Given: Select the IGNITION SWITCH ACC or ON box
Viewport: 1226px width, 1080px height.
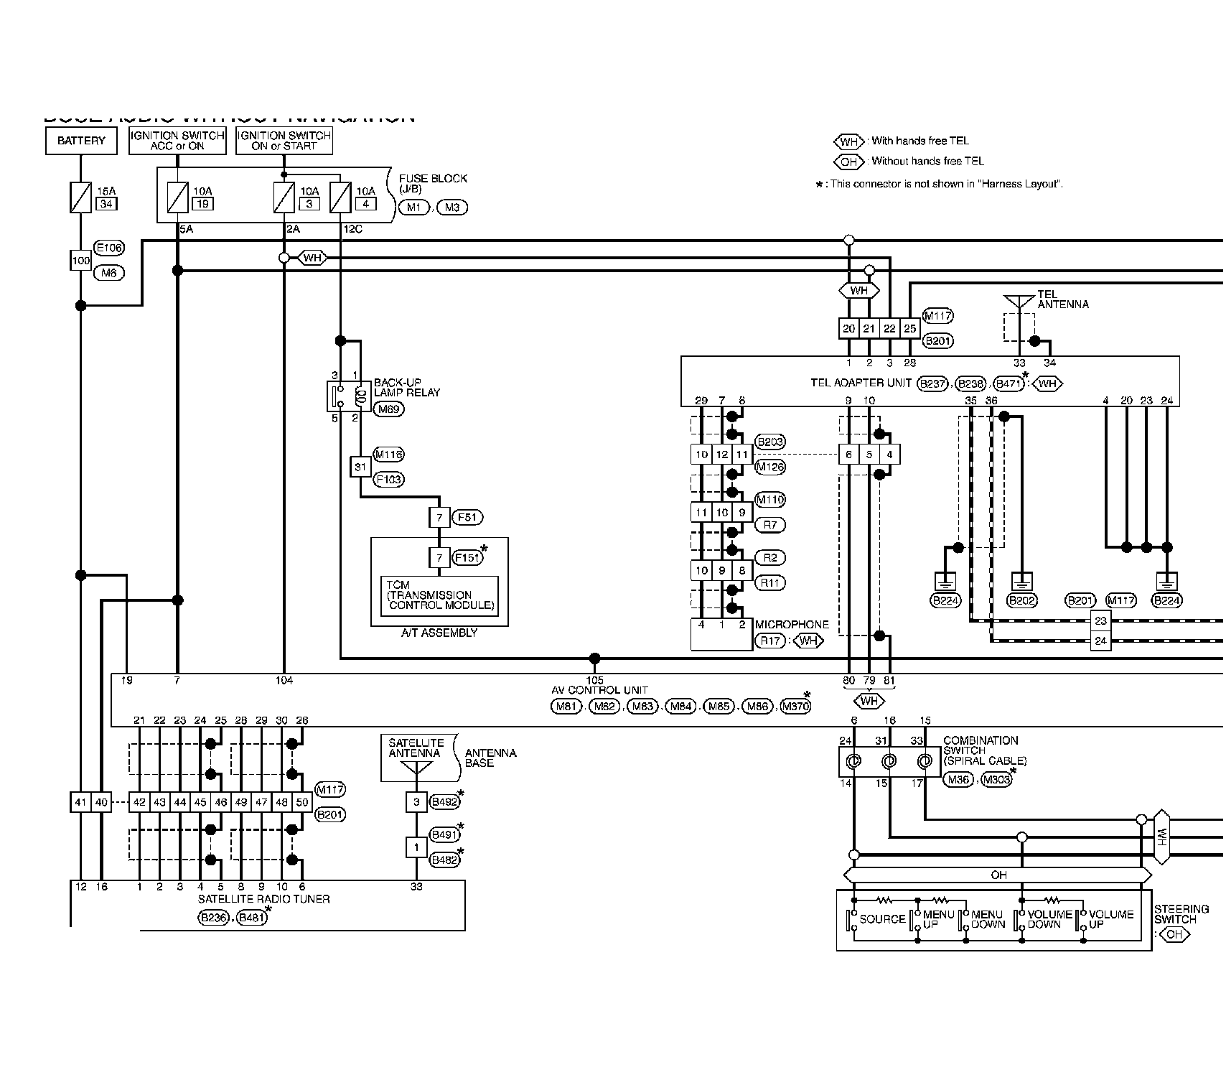Looking at the screenshot, I should point(177,141).
